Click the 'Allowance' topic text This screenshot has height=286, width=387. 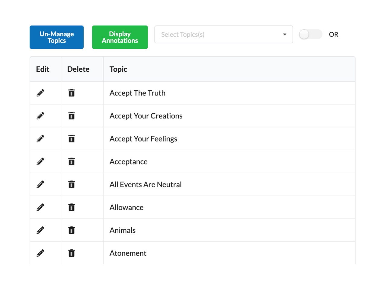126,208
